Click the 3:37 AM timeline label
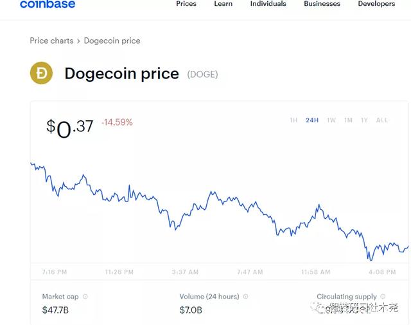Viewport: 411px width, 325px height. [x=185, y=272]
